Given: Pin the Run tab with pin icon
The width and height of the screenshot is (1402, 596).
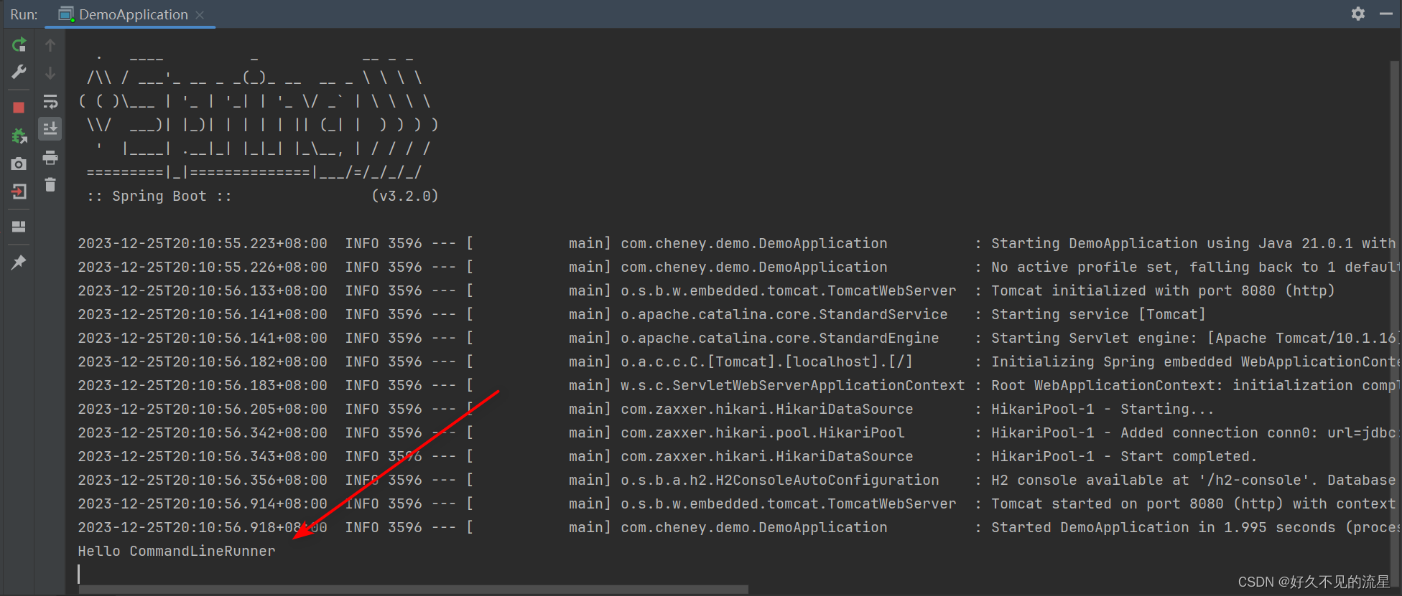Looking at the screenshot, I should pyautogui.click(x=19, y=262).
